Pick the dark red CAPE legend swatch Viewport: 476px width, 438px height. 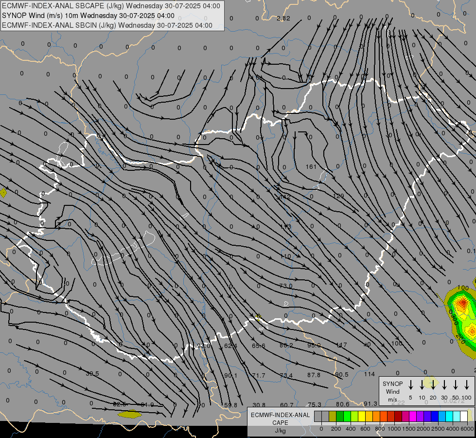(x=398, y=416)
